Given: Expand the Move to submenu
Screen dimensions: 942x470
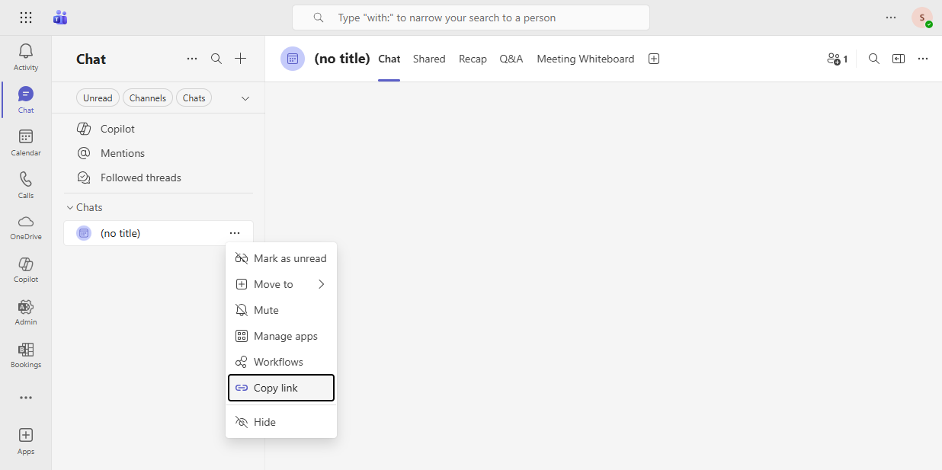Looking at the screenshot, I should 280,284.
